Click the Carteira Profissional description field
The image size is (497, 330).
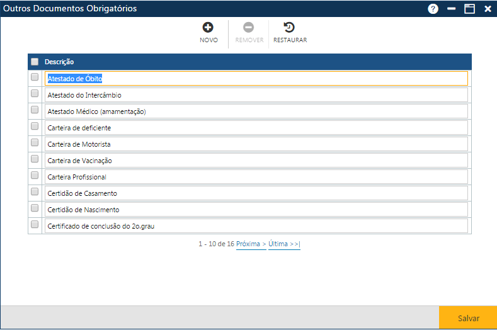256,177
